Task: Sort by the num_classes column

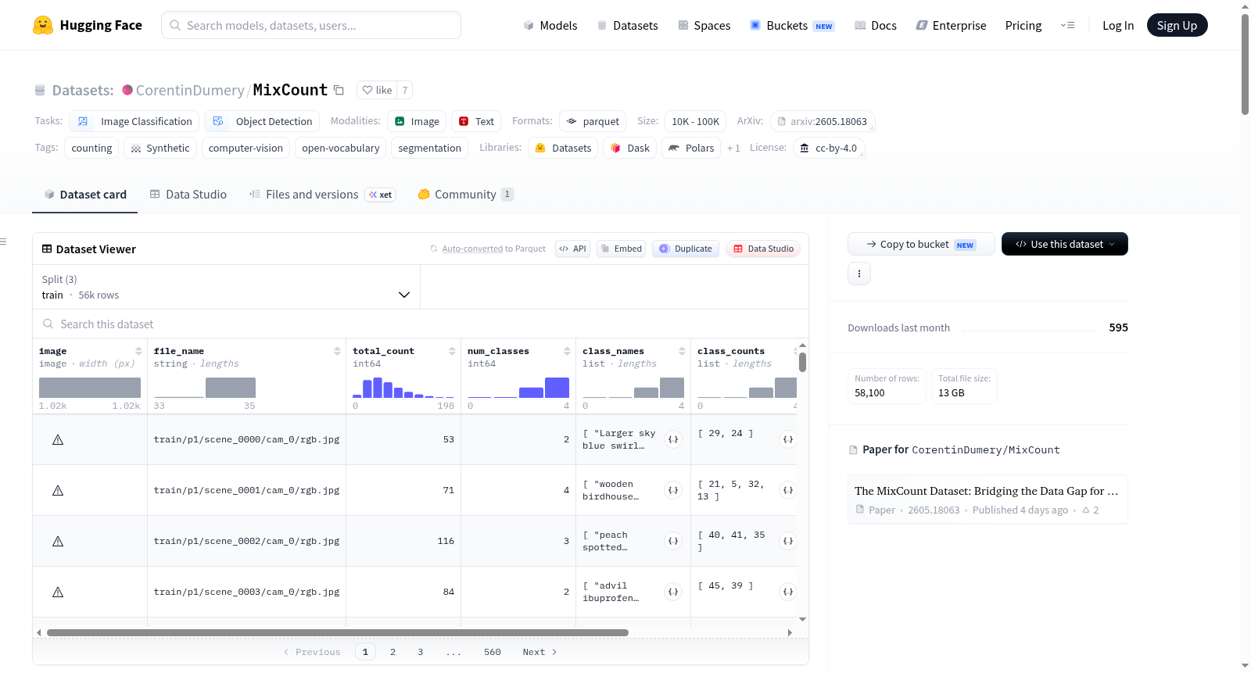Action: tap(567, 351)
